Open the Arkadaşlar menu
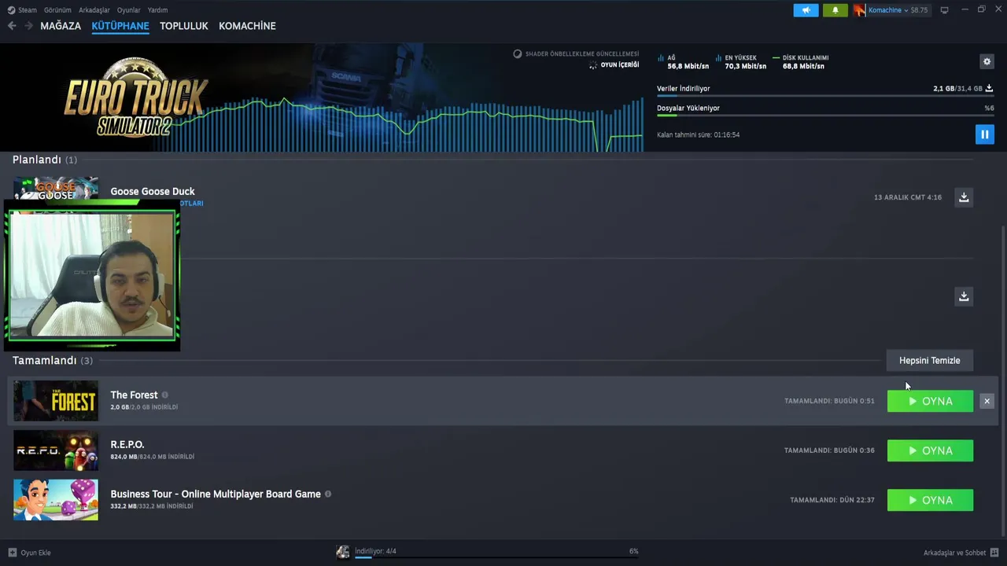The width and height of the screenshot is (1007, 566). tap(94, 10)
